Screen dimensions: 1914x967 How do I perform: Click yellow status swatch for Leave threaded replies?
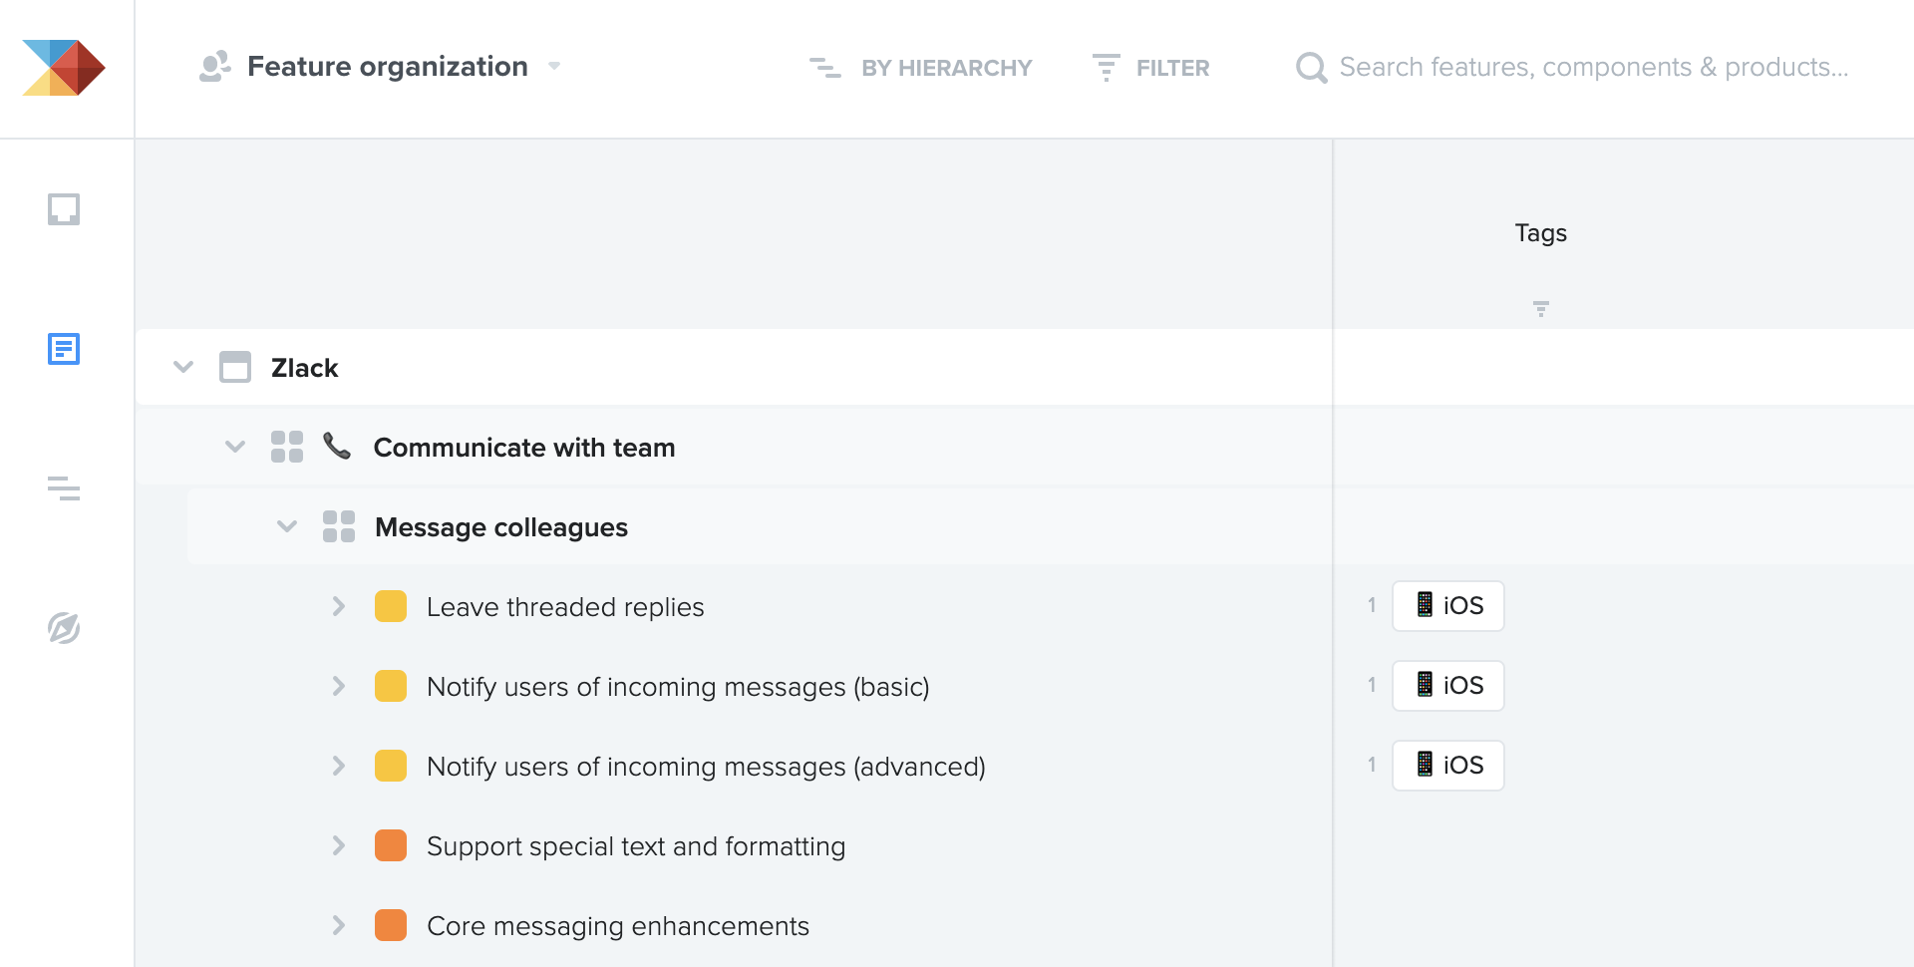click(391, 606)
